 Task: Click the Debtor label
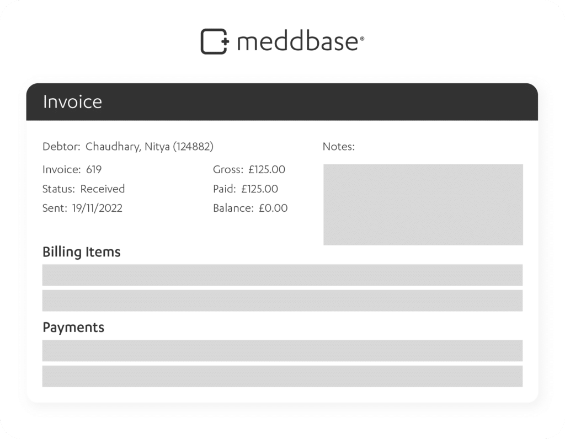61,147
